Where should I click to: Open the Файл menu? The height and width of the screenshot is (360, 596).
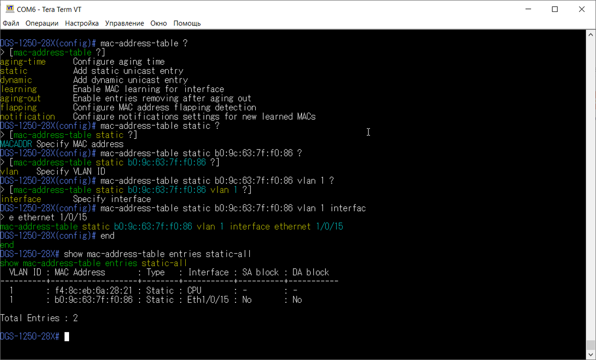(x=11, y=23)
